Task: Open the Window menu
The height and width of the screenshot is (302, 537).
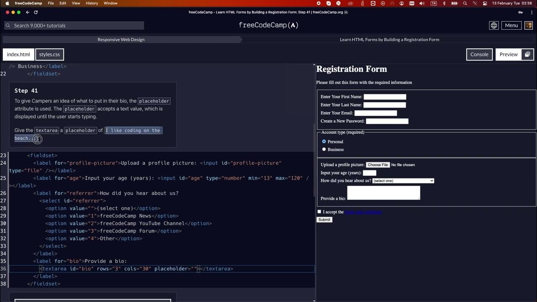Action: (111, 3)
